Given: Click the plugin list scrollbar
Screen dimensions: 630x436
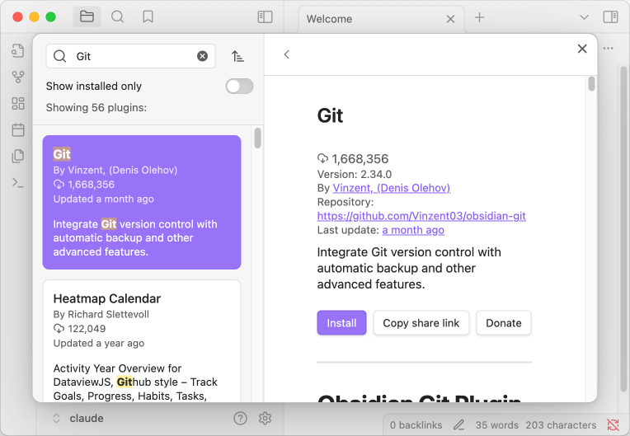Looking at the screenshot, I should click(257, 138).
